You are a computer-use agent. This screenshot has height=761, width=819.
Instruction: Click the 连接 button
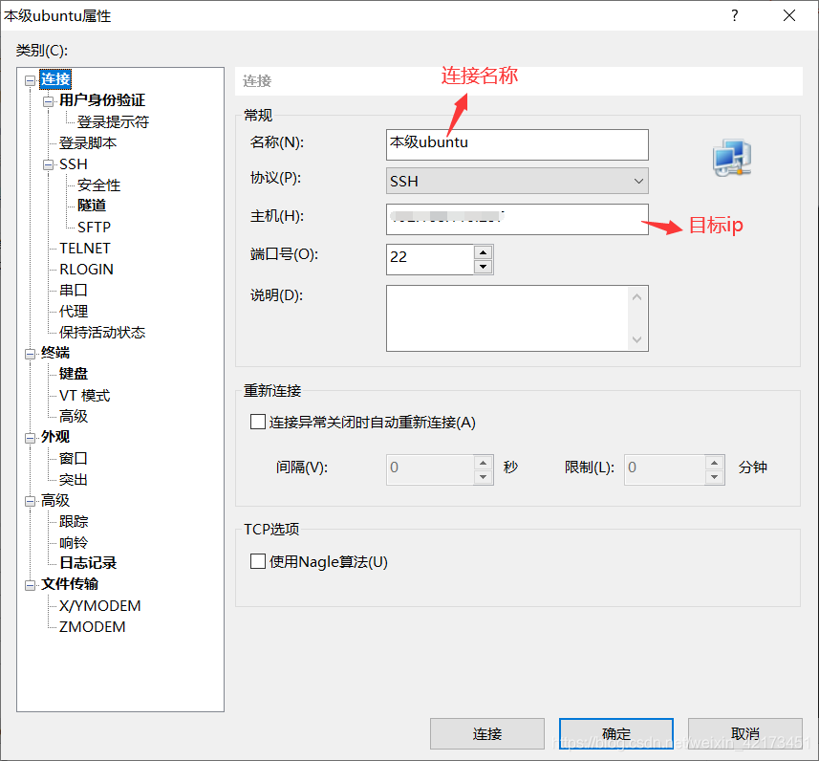click(487, 733)
